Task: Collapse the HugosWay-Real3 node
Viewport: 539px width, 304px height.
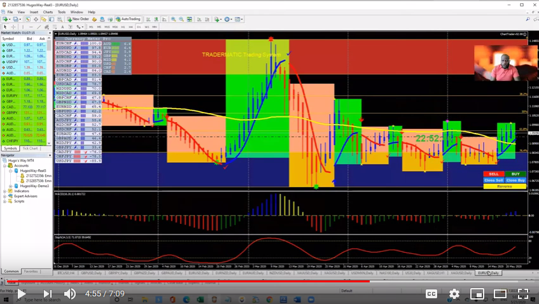Action: pyautogui.click(x=11, y=170)
